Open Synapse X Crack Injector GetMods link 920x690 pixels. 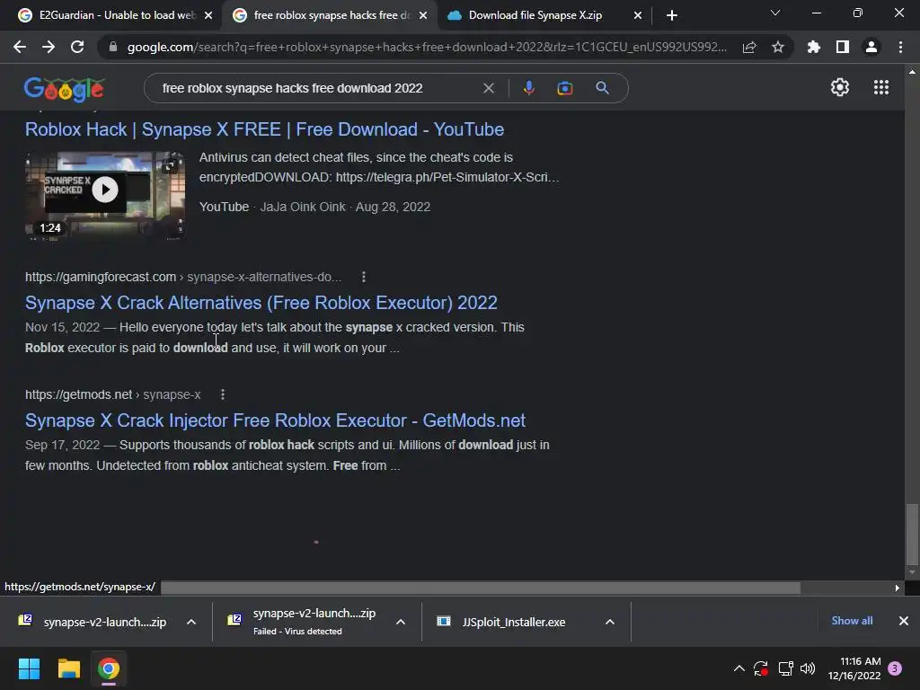pyautogui.click(x=275, y=420)
